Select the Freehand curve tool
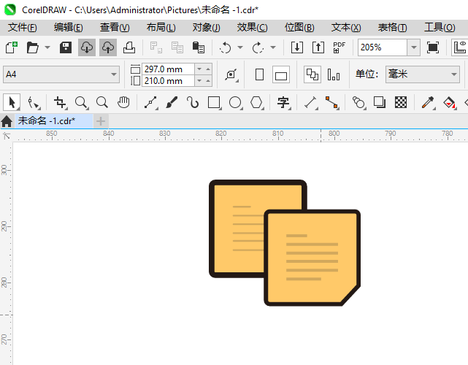 pyautogui.click(x=150, y=103)
